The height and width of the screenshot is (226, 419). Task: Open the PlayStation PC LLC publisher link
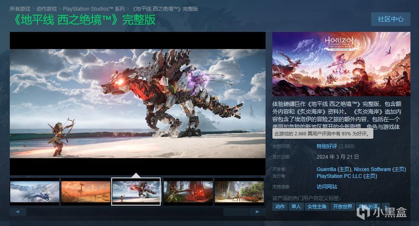tap(339, 176)
